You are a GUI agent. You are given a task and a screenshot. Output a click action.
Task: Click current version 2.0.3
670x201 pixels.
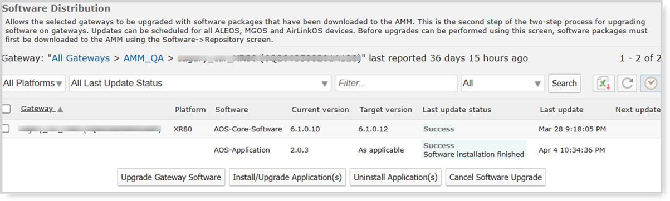pos(300,150)
